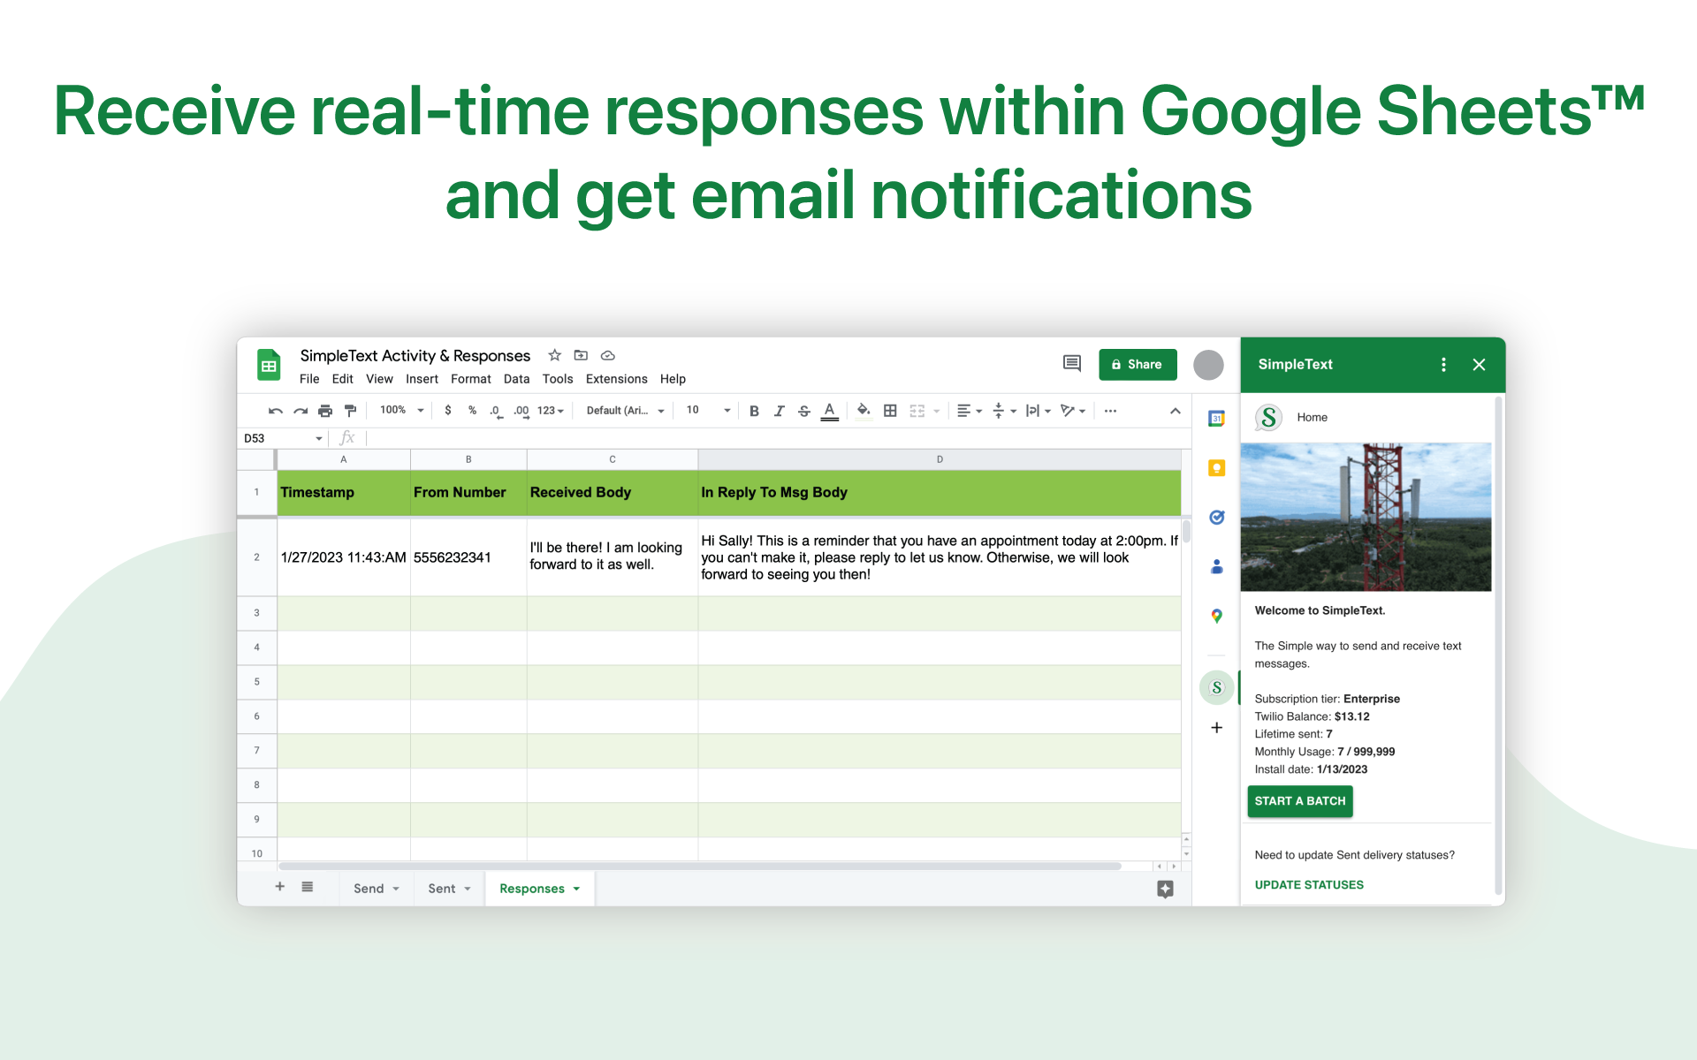
Task: Click the Name box showing D53
Action: 282,438
